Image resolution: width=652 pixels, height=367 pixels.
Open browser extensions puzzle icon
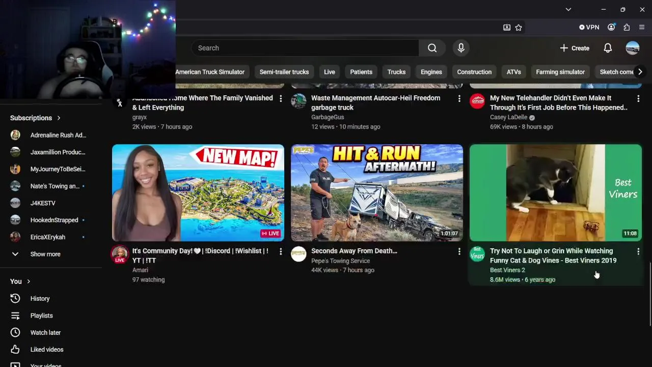(x=627, y=27)
